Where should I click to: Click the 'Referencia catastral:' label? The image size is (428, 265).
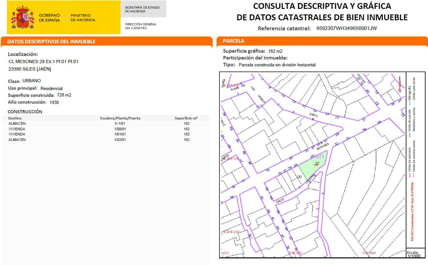(284, 29)
